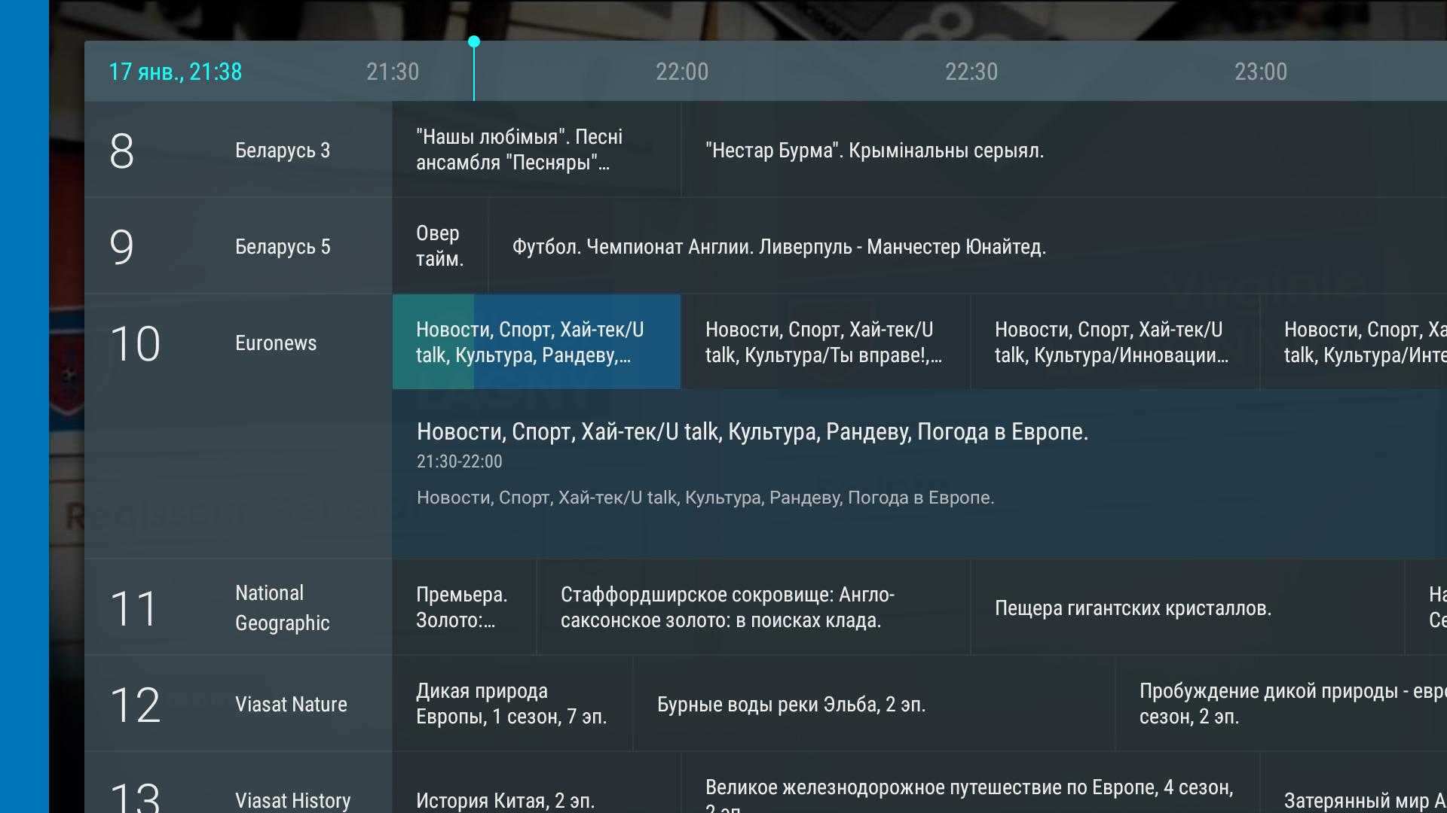Click the 22:00 time header label
This screenshot has width=1447, height=813.
coord(681,72)
